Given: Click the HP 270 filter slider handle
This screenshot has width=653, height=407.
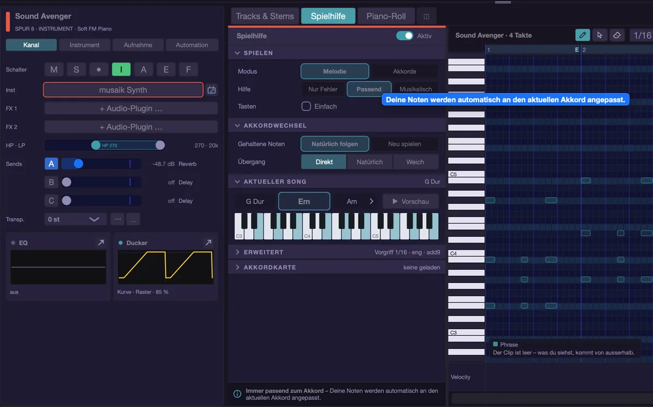Looking at the screenshot, I should click(x=96, y=145).
